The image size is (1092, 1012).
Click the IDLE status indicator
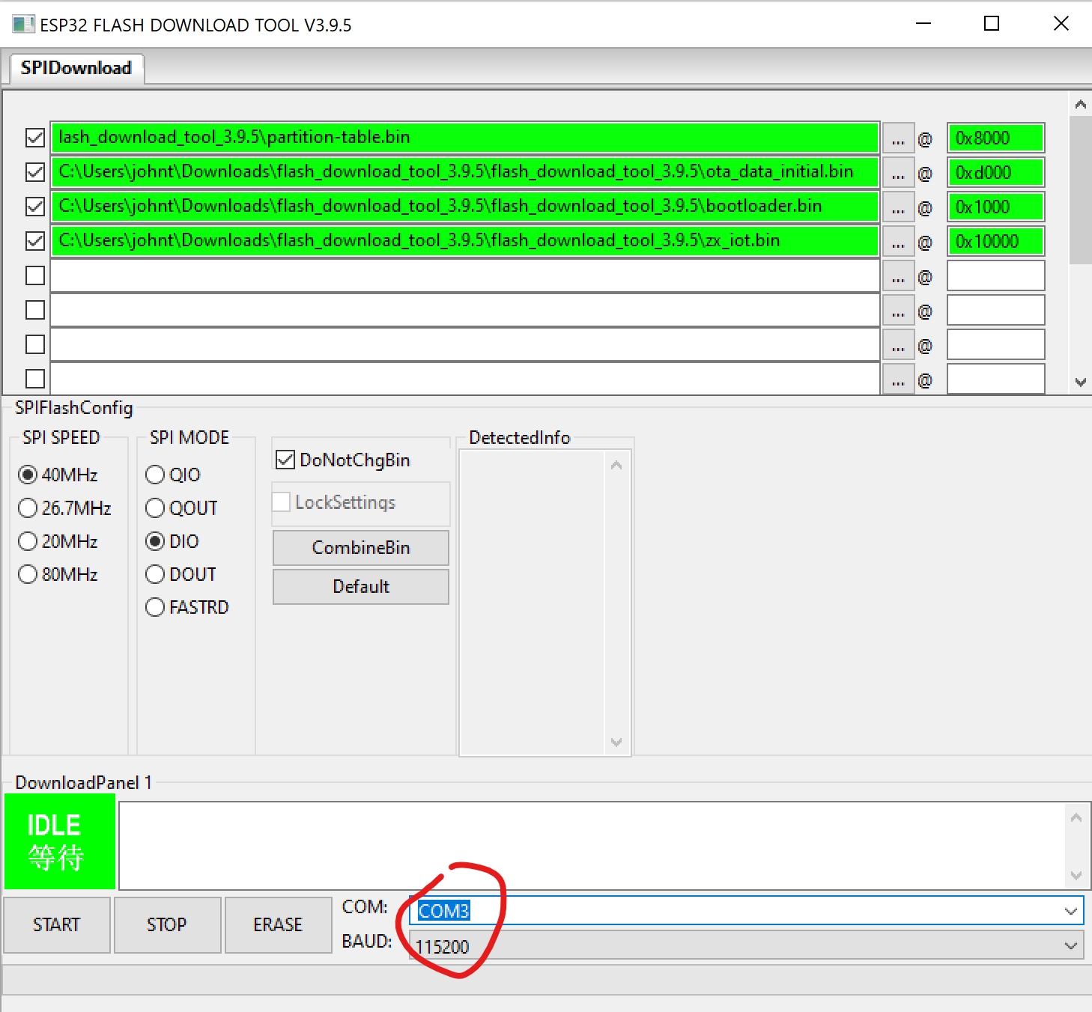60,841
